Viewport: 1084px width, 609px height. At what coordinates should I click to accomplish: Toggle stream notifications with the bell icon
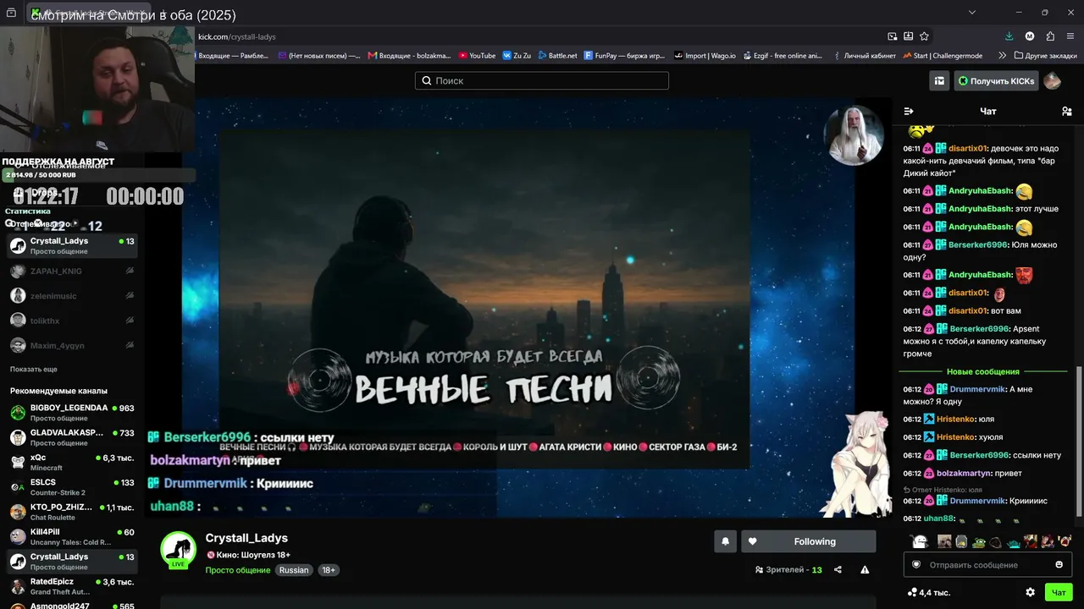click(x=725, y=541)
